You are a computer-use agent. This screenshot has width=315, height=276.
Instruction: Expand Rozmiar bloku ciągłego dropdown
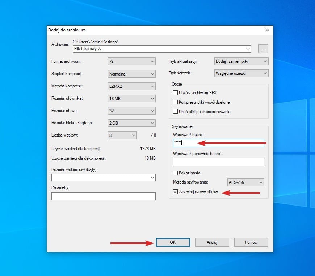click(x=131, y=123)
